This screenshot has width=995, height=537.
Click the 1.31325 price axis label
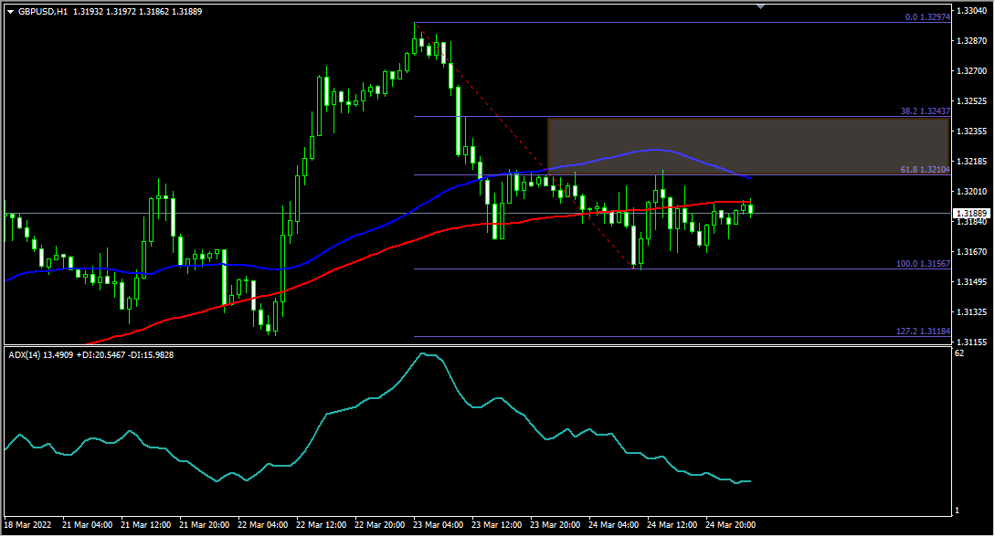pos(971,312)
